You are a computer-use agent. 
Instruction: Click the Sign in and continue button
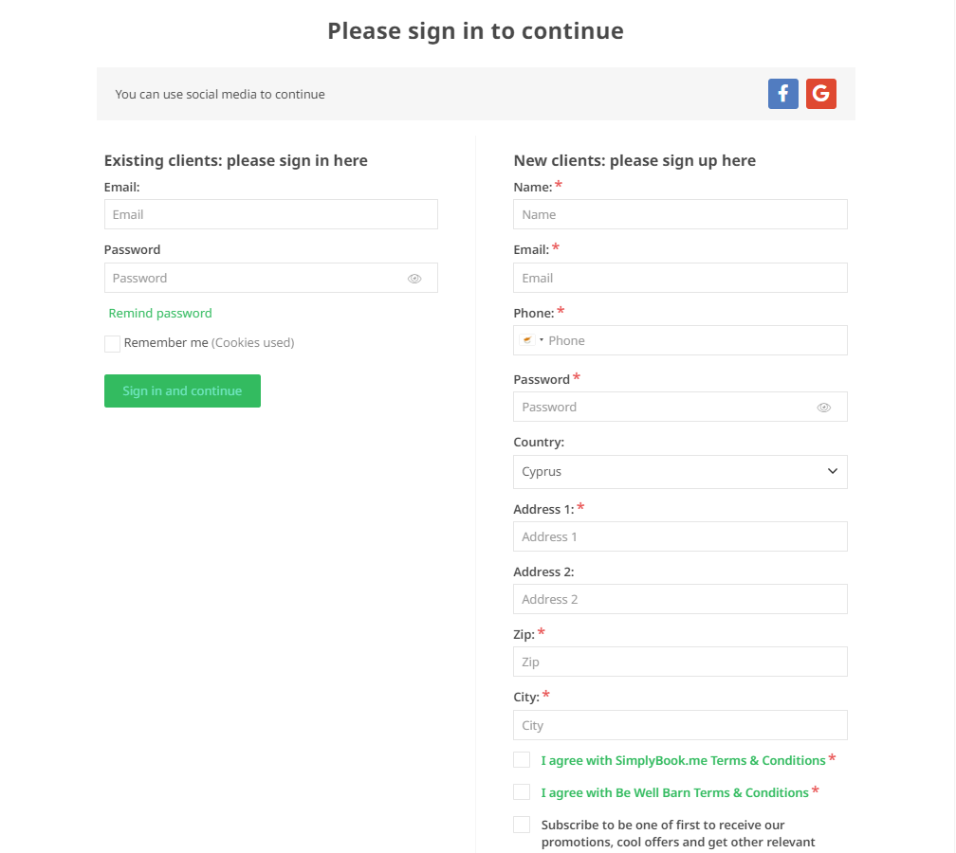[182, 391]
